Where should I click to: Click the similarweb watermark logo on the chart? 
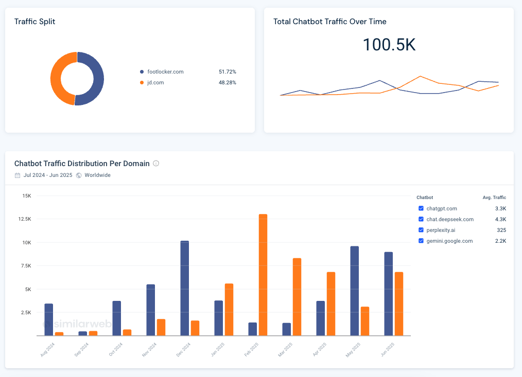(x=69, y=324)
